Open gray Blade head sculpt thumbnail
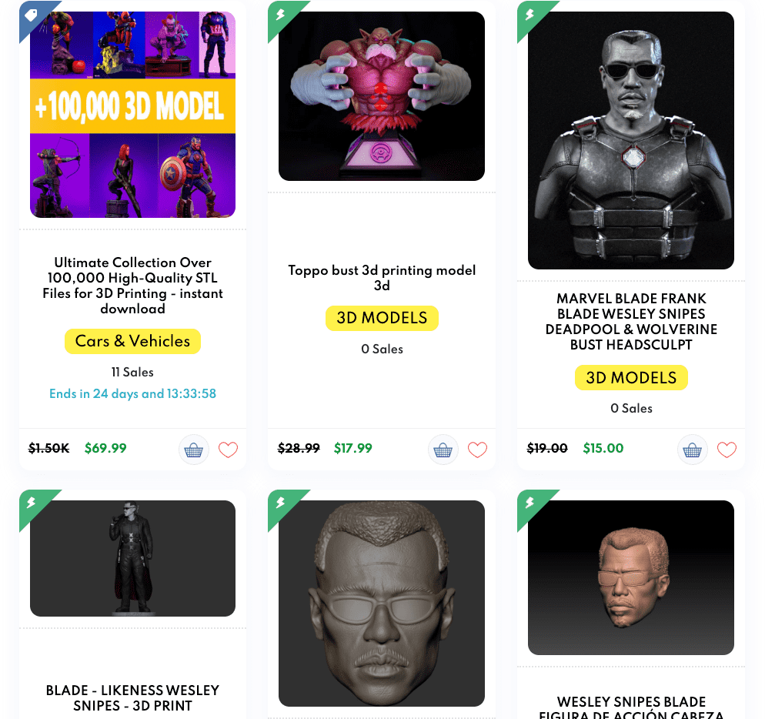The image size is (765, 719). tap(382, 604)
